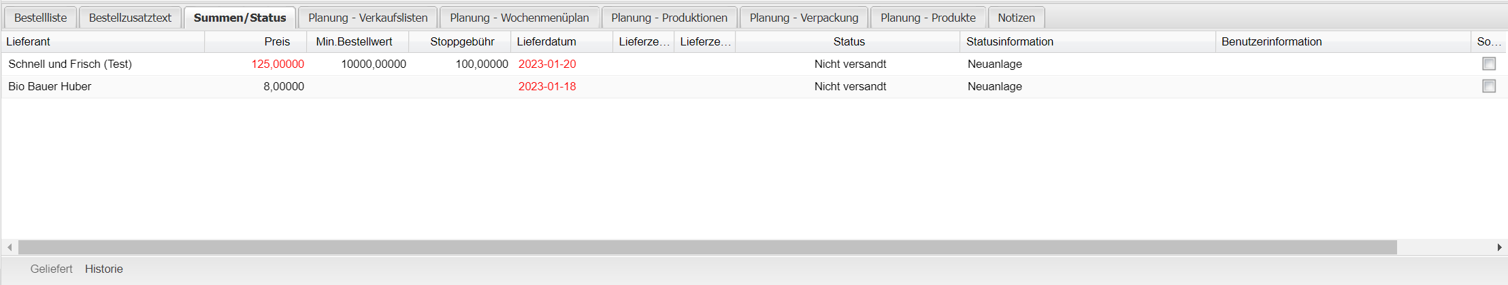Tick the checkbox for Schnell und Frisch row
The image size is (1508, 285).
coord(1489,64)
